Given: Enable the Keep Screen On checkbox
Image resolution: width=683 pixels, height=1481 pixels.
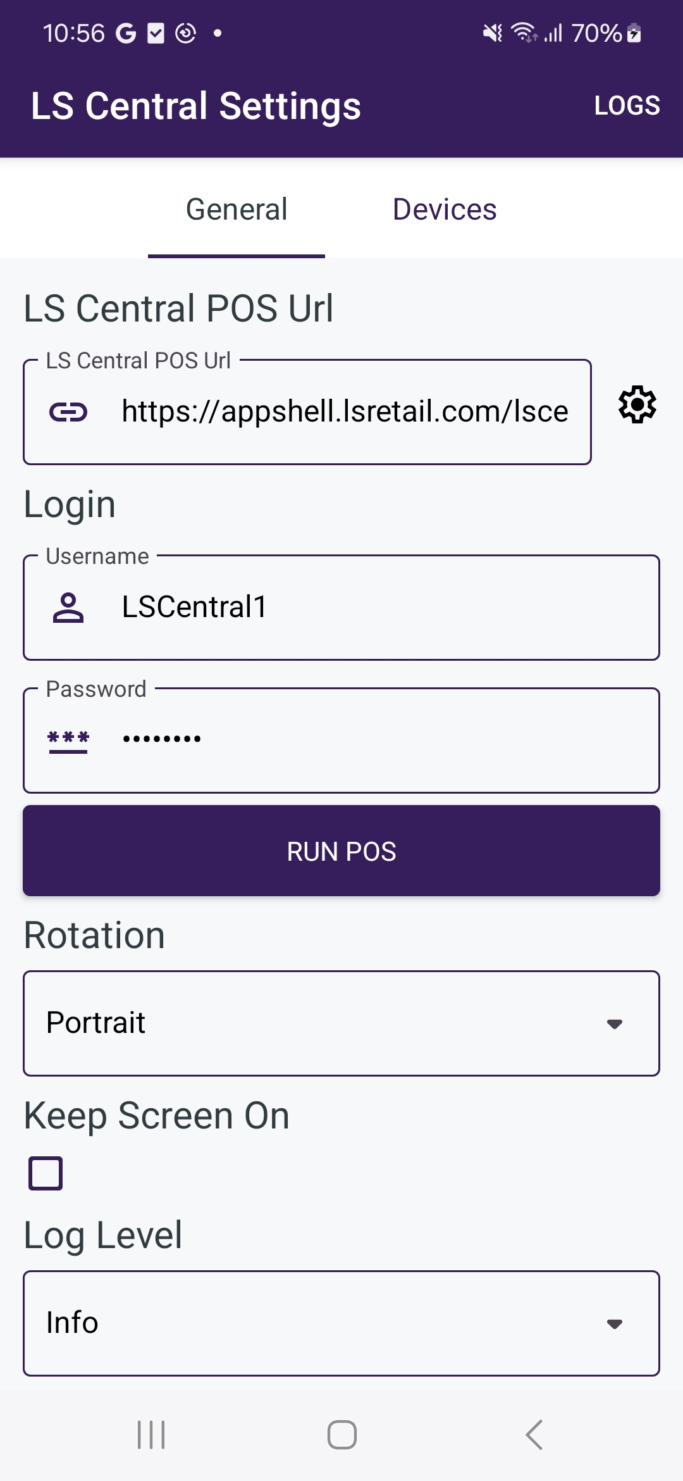Looking at the screenshot, I should point(46,1173).
